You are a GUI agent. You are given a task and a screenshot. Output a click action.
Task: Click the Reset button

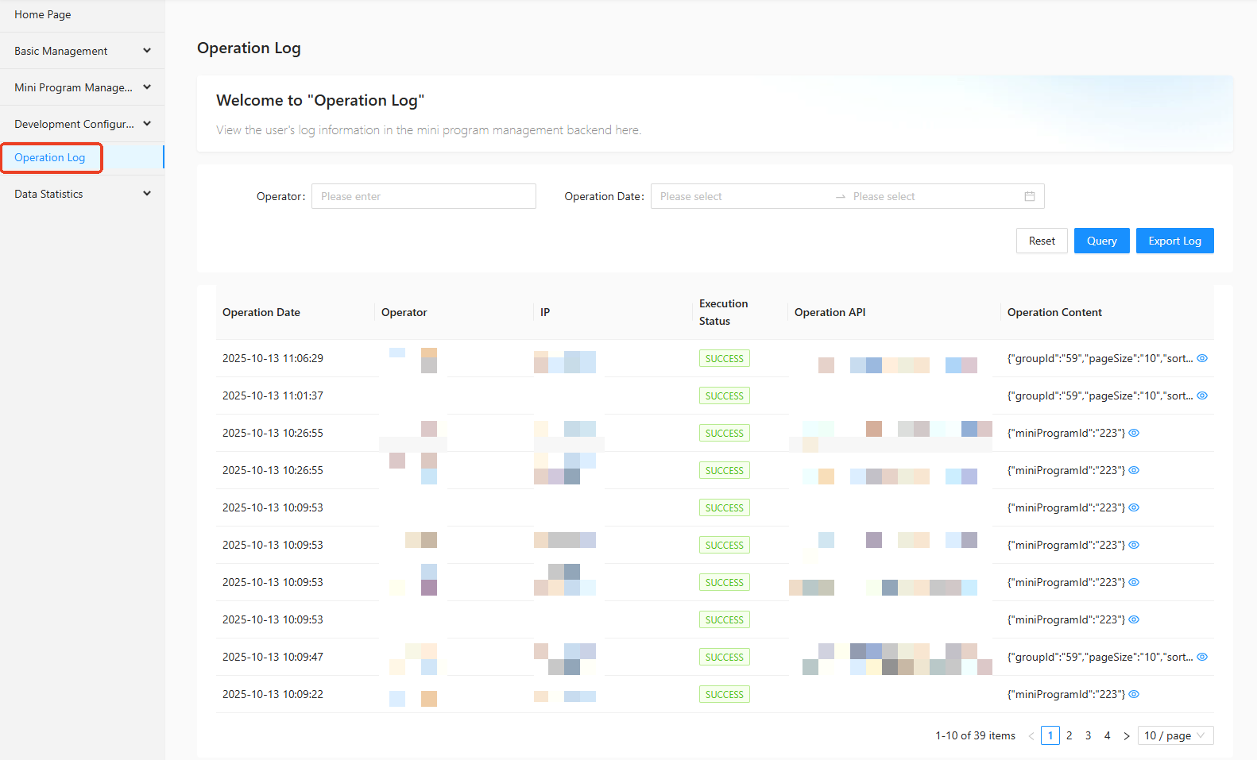click(x=1042, y=241)
